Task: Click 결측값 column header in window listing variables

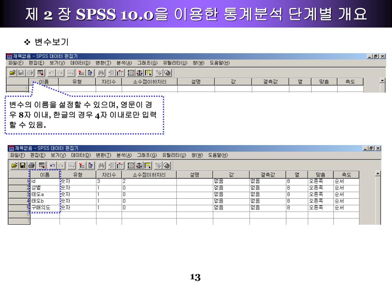Action: pos(268,175)
